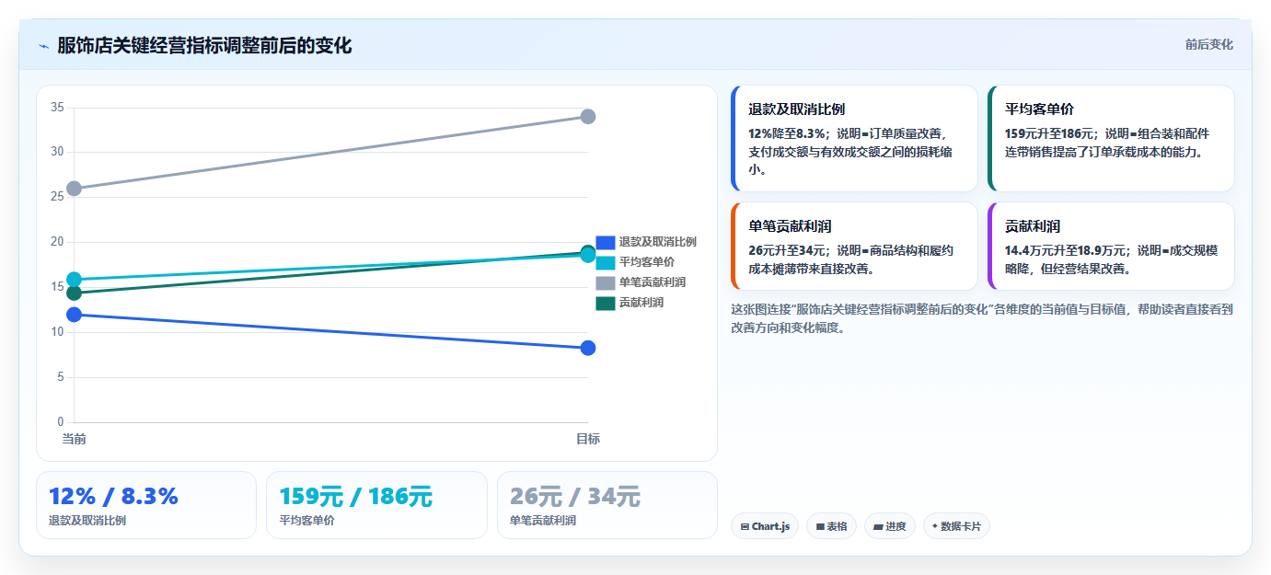Click the 进度 tag chip
The image size is (1271, 575).
pos(890,526)
